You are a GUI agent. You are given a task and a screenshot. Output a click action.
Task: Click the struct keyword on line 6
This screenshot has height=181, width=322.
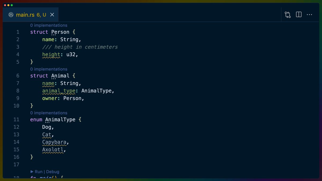[39, 76]
